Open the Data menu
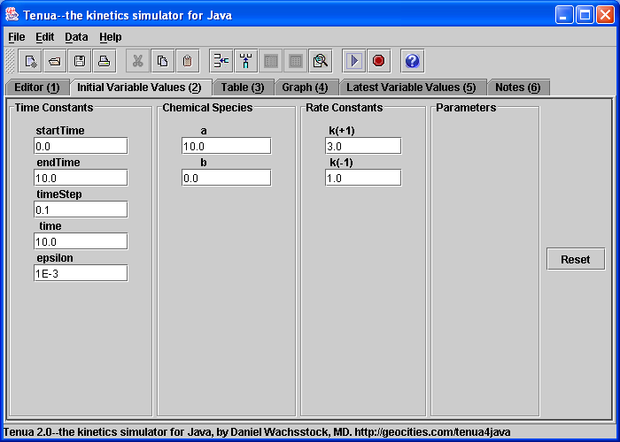Viewport: 620px width, 442px height. click(x=76, y=37)
